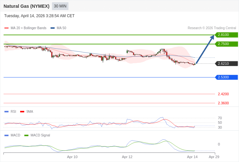
Task: Click the Natural Gas (NYMEX) title
Action: (x=27, y=6)
